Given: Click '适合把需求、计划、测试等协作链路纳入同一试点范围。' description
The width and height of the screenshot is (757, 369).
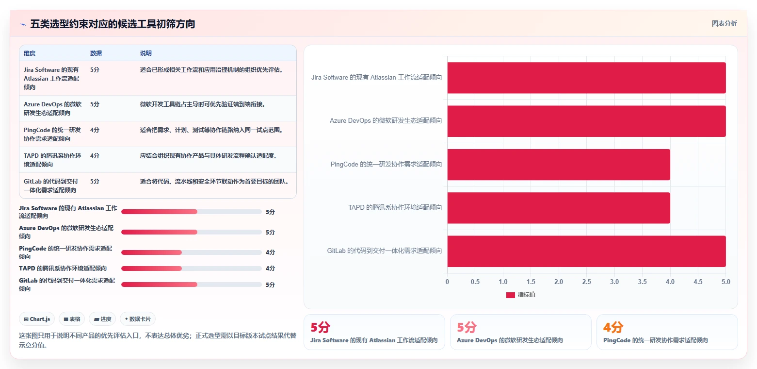Looking at the screenshot, I should click(x=211, y=130).
